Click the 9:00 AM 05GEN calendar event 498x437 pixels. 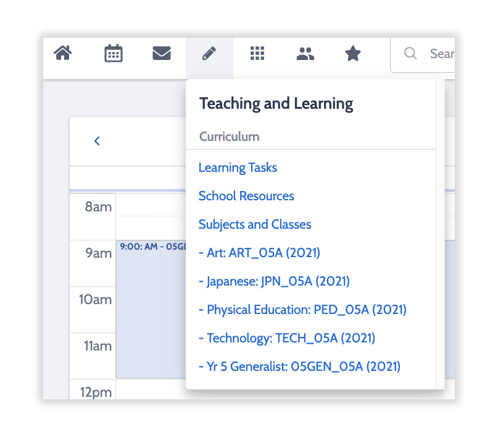pyautogui.click(x=151, y=309)
